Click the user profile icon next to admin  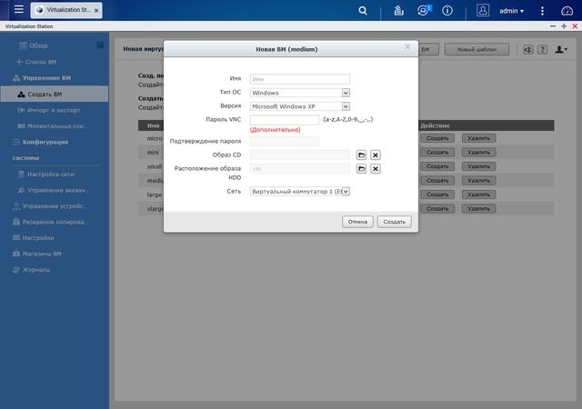tap(483, 10)
